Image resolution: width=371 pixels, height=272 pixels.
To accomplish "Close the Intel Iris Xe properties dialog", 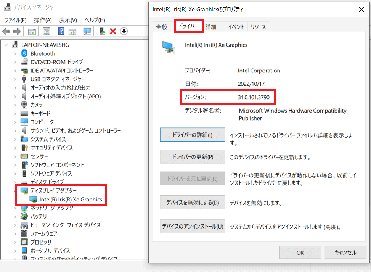I will (x=361, y=10).
